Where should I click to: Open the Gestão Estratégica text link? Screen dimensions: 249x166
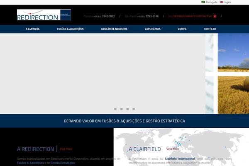(x=63, y=163)
